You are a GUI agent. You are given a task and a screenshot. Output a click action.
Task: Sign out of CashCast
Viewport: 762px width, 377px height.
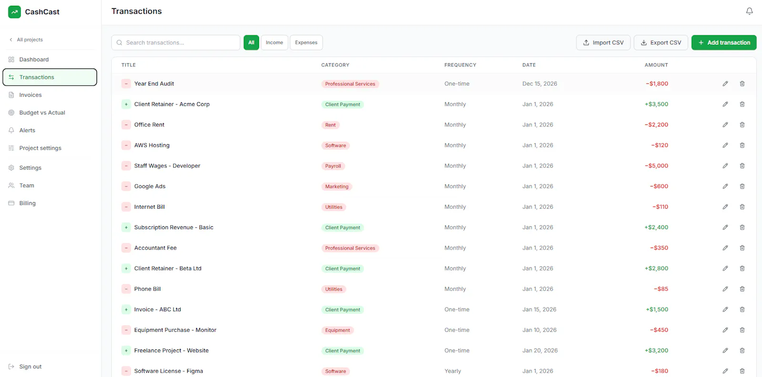tap(25, 367)
